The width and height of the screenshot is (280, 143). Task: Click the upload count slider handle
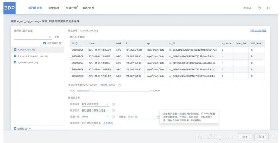pos(90,91)
